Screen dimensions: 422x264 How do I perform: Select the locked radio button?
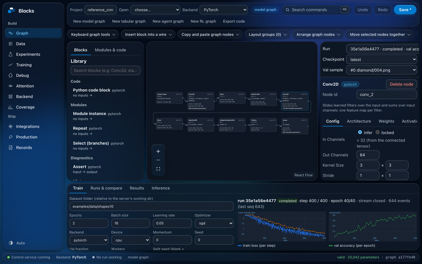(x=377, y=132)
